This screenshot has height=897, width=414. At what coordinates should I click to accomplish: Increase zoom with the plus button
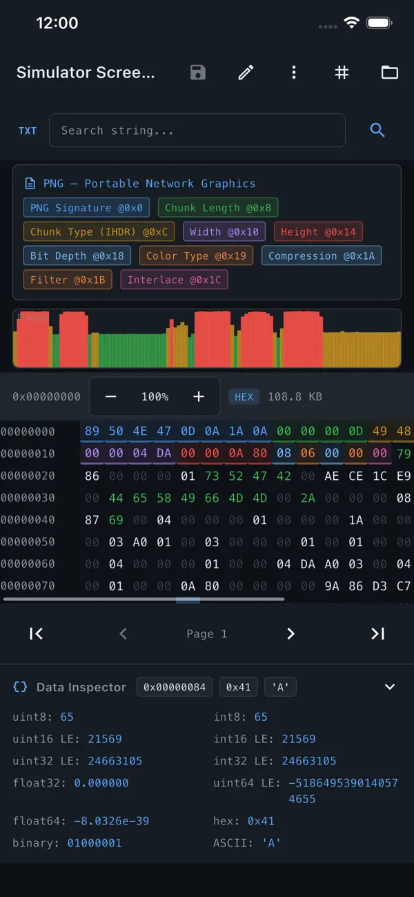[x=199, y=396]
